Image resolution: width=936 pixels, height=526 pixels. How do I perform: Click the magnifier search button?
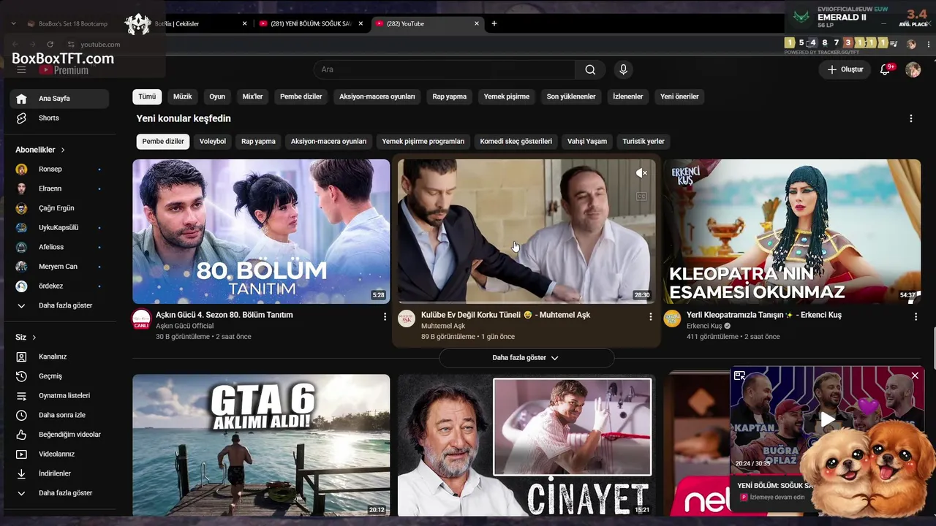[590, 69]
